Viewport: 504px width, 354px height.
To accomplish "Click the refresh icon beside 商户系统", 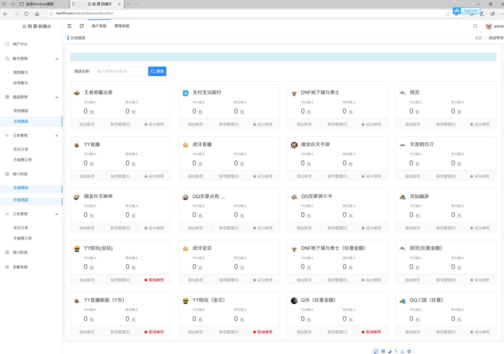I will pos(82,26).
